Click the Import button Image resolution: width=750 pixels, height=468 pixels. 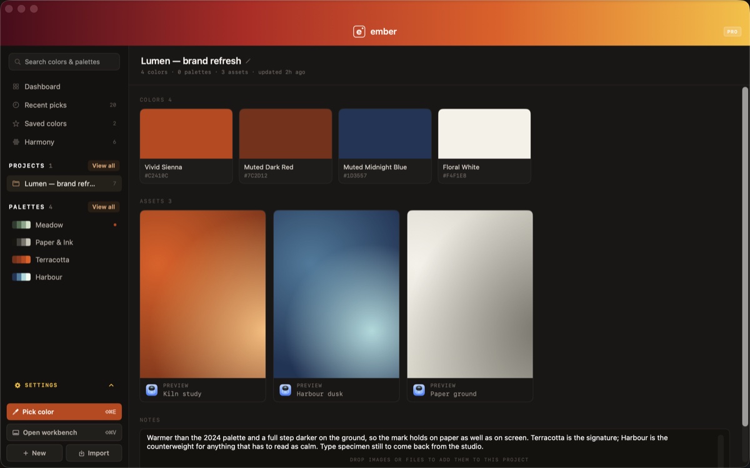pos(94,453)
